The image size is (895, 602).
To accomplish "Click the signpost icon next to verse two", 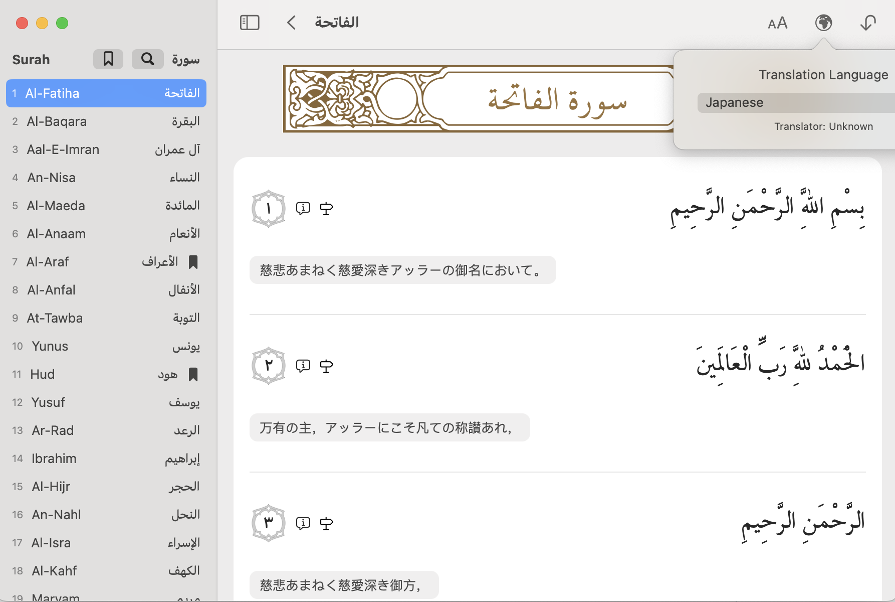I will pos(326,366).
